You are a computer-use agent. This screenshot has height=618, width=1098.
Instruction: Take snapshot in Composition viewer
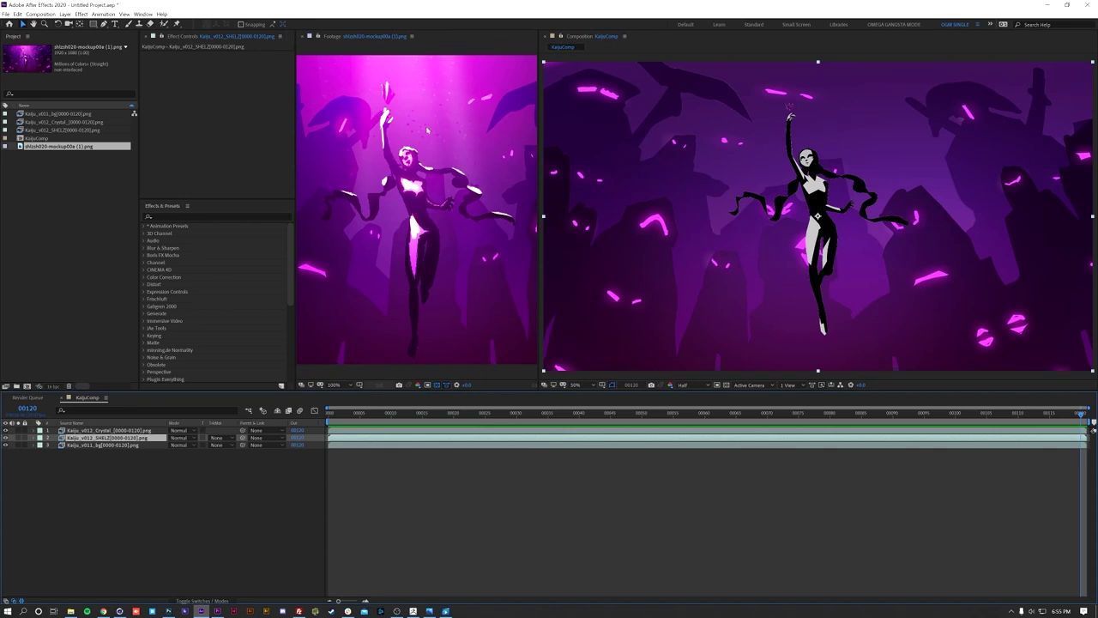(x=651, y=385)
